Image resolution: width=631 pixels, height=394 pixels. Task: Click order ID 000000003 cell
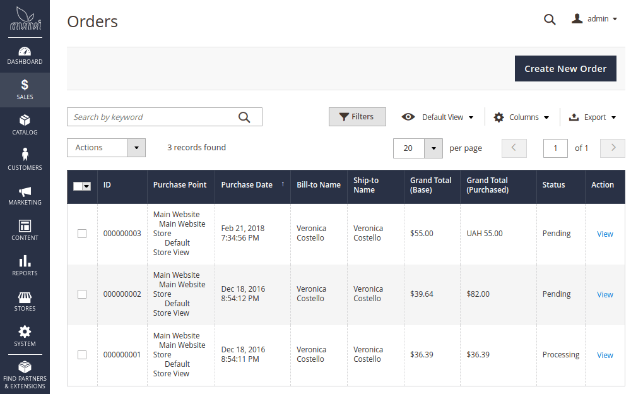122,234
